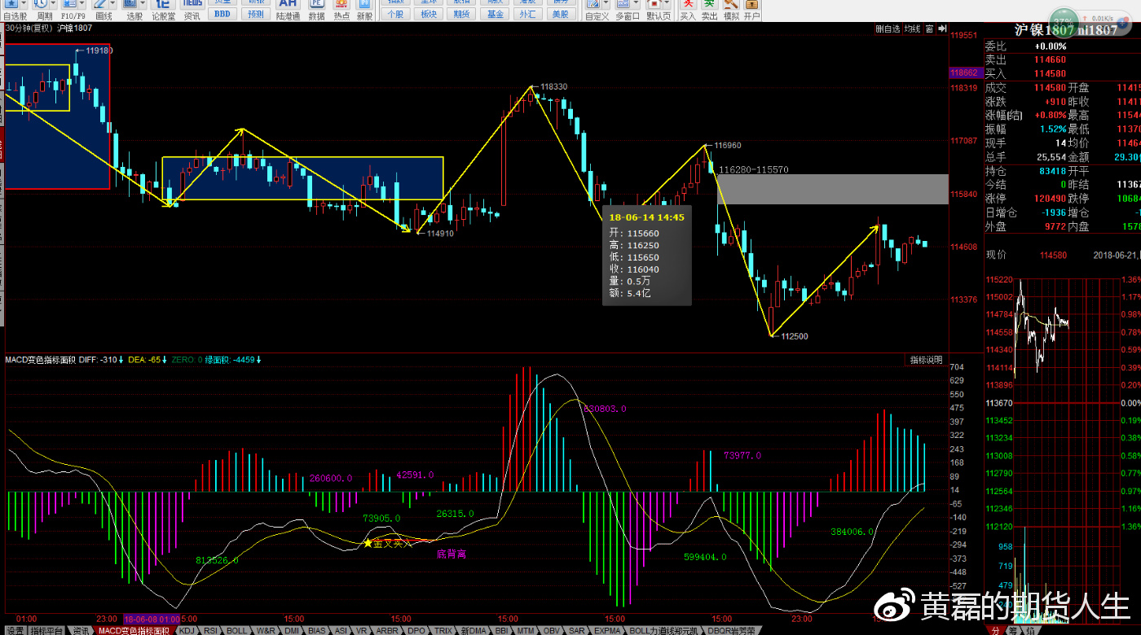The width and height of the screenshot is (1141, 635).
Task: Click the 个股 button
Action: (x=395, y=15)
